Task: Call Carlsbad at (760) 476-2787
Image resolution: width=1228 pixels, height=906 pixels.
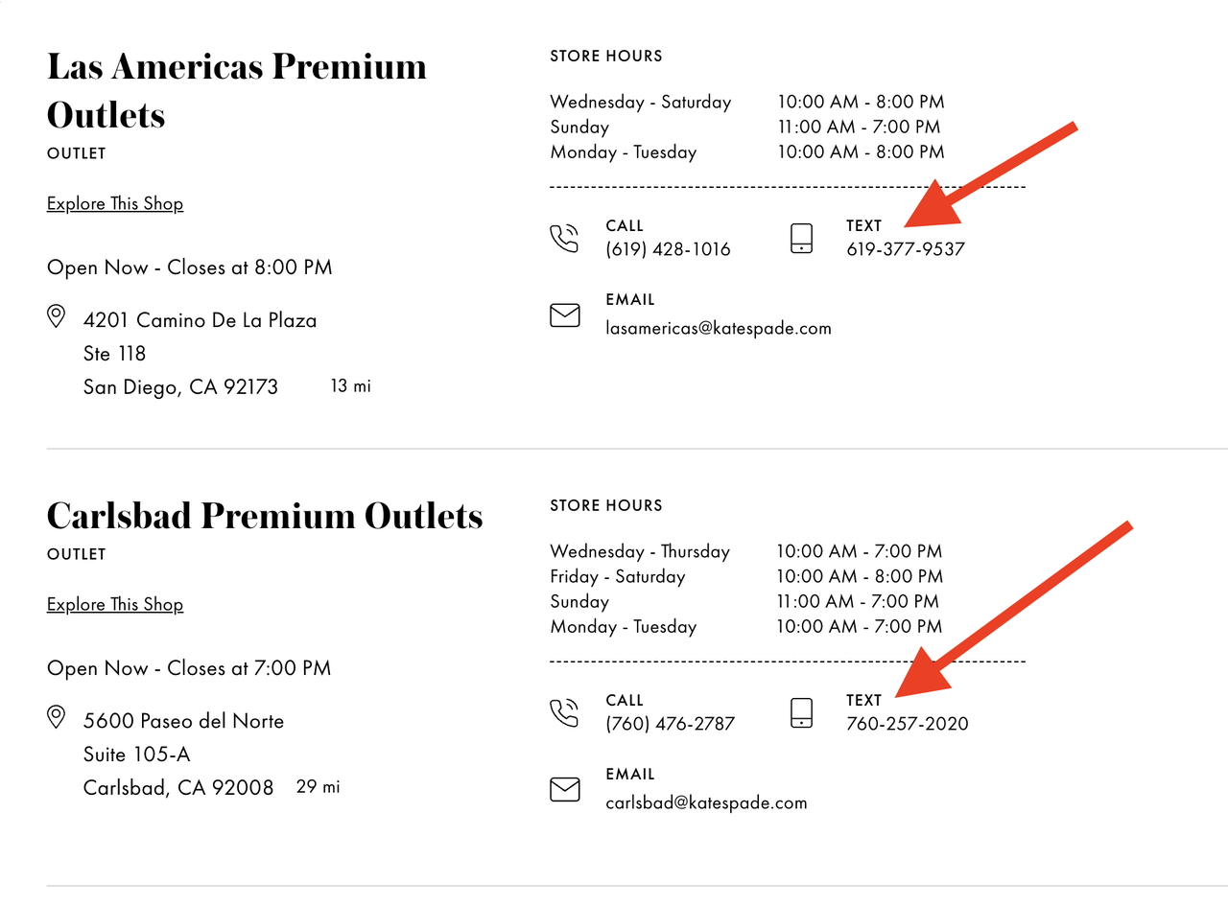Action: point(670,724)
